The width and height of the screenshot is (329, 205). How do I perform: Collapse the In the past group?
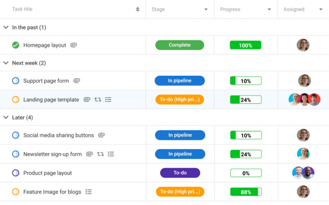(6, 27)
